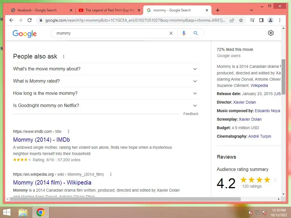Share this page via share icon
291x218 pixels.
pos(232,20)
